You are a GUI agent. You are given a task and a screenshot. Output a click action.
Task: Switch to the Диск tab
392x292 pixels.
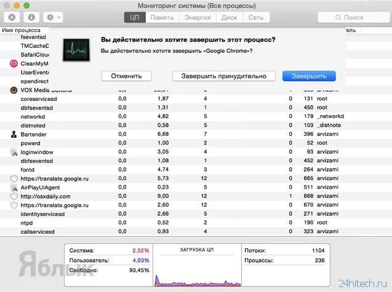point(230,17)
